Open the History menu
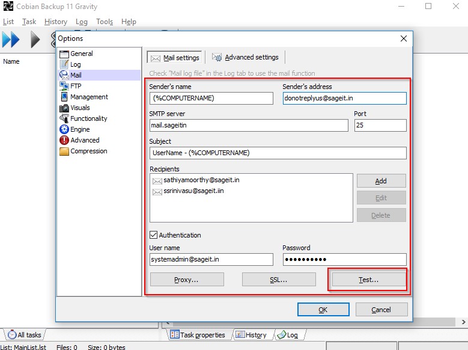The image size is (468, 350). pyautogui.click(x=56, y=22)
